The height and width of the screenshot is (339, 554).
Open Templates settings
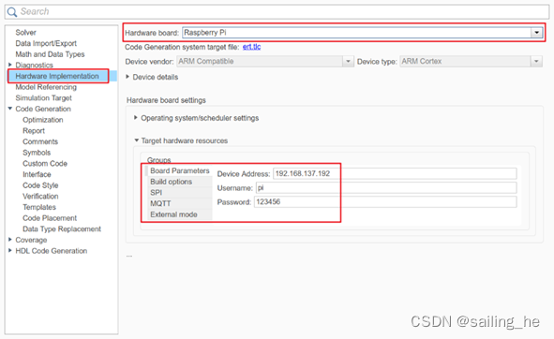pos(39,208)
